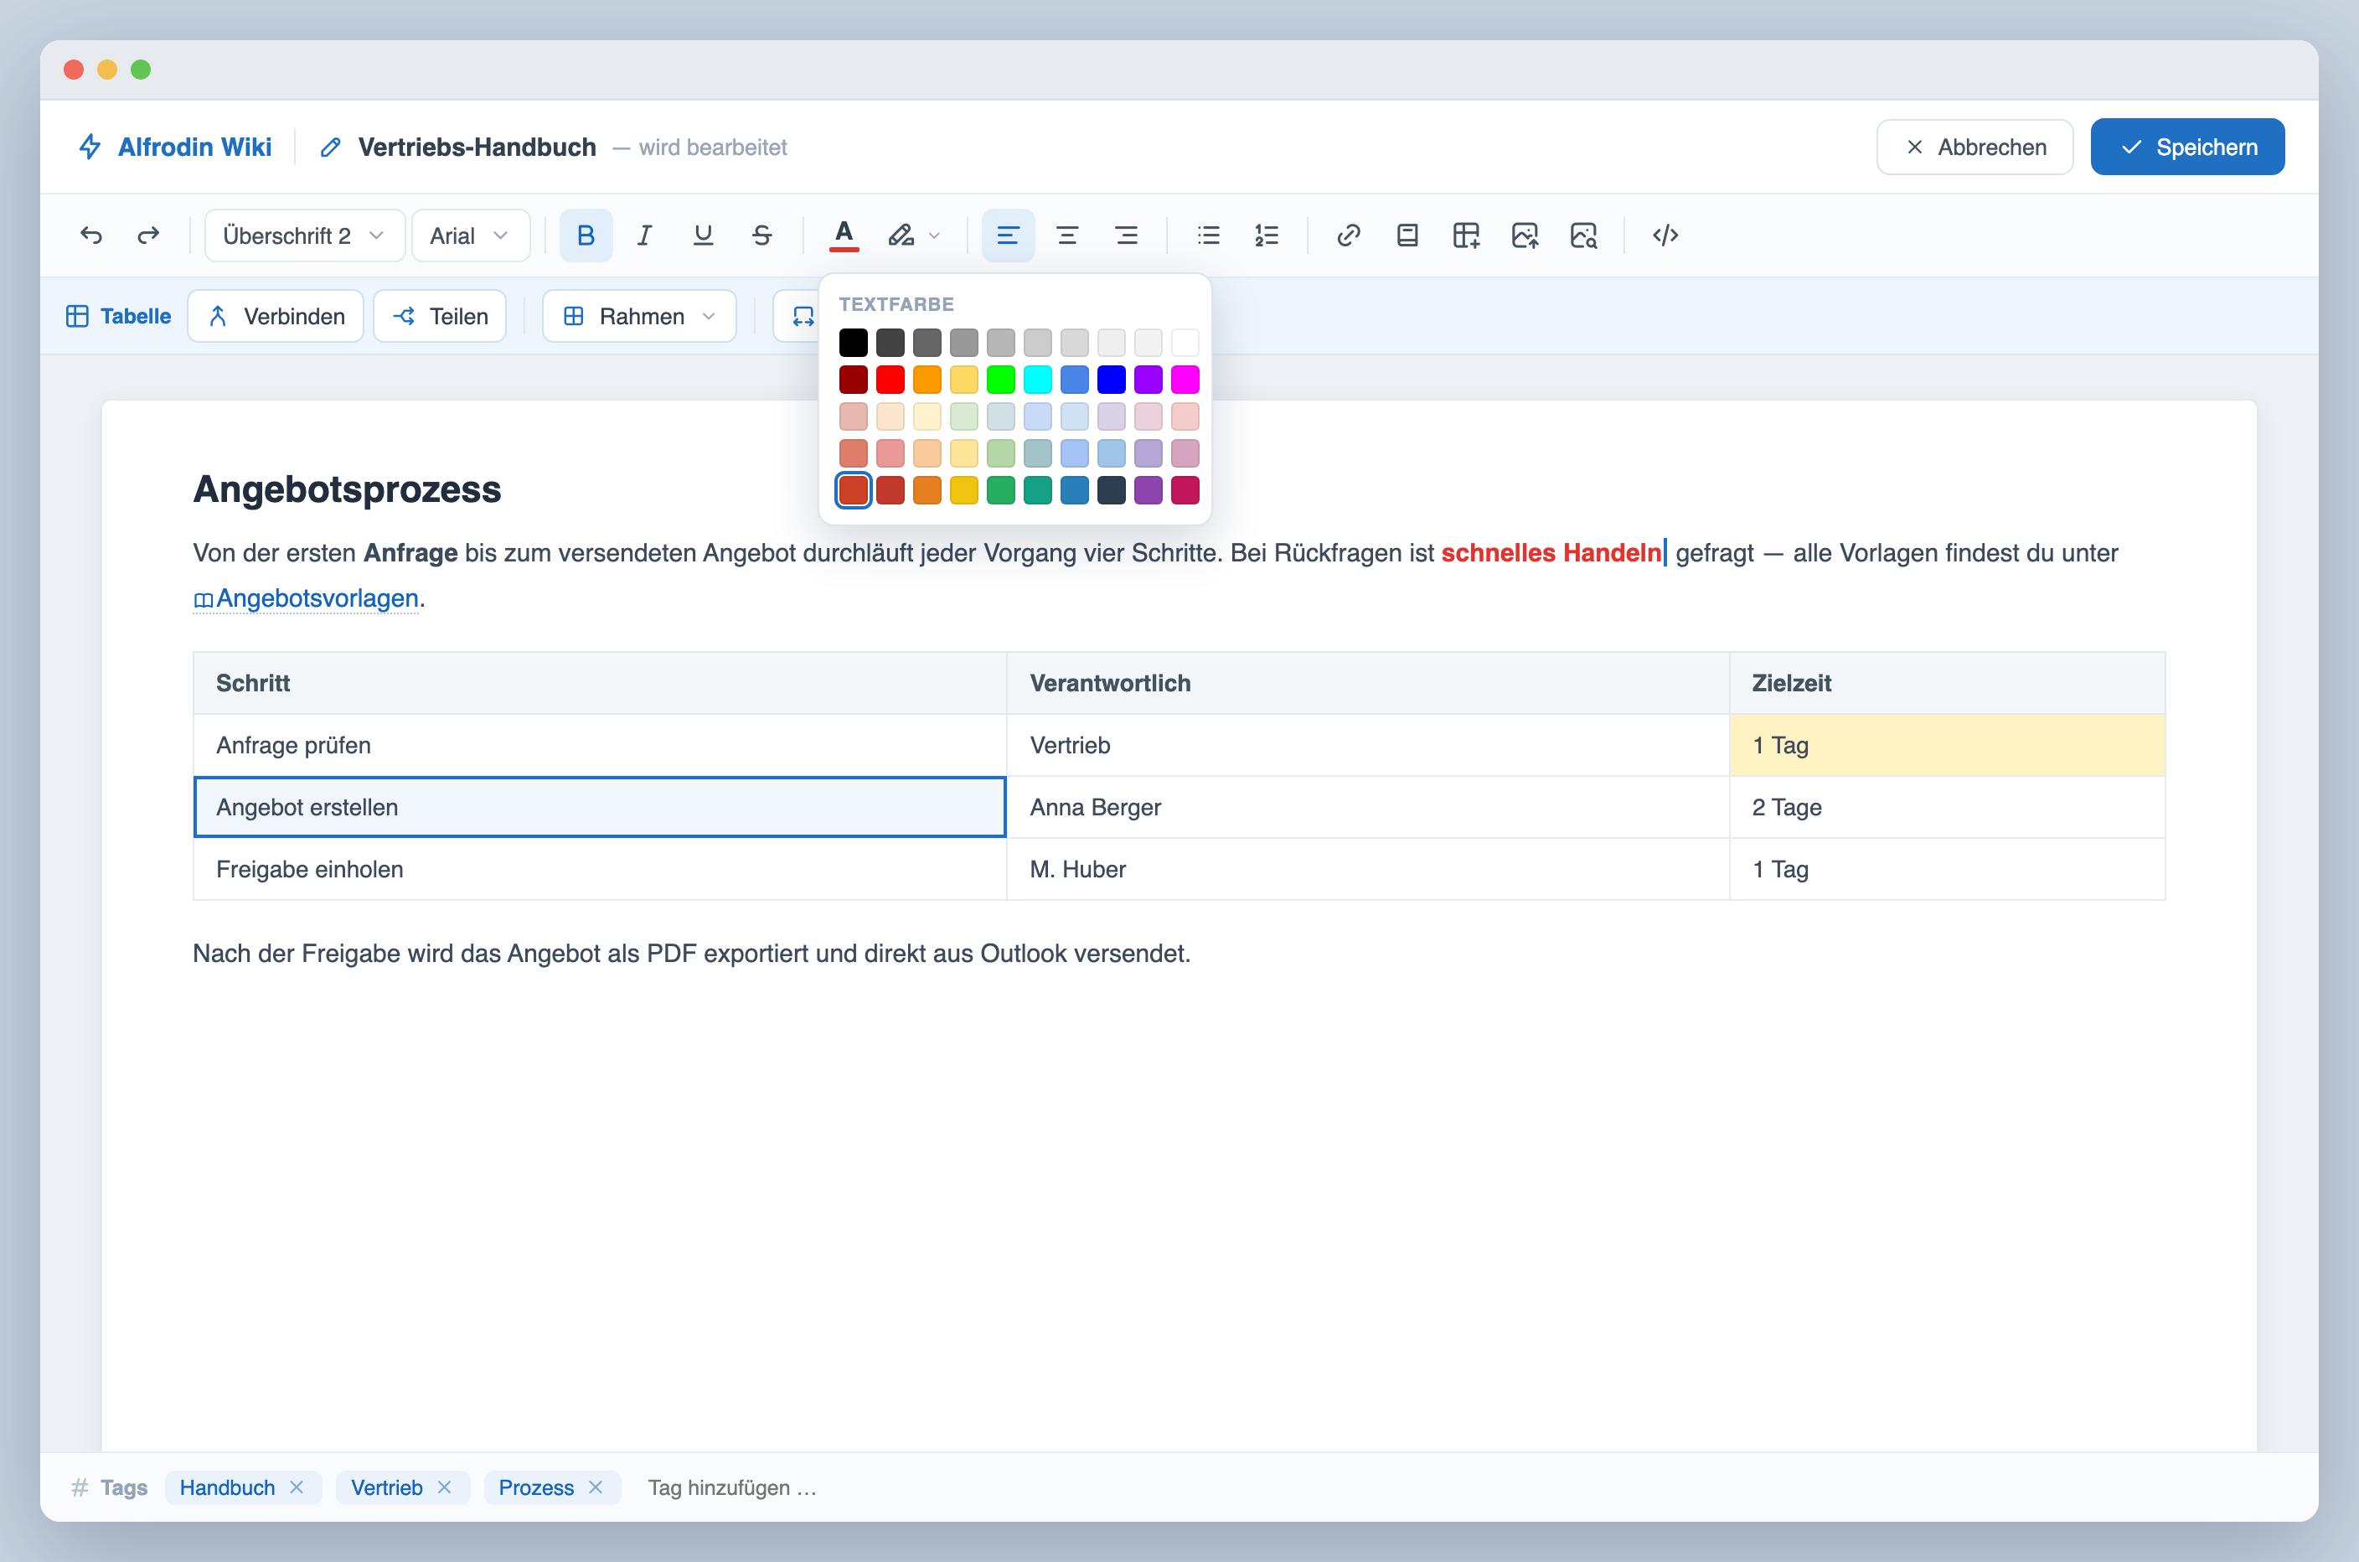
Task: Click the Zielzeit column header
Action: click(1947, 684)
